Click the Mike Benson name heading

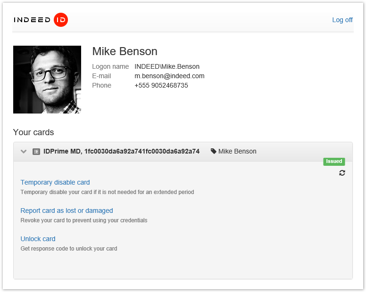click(125, 51)
